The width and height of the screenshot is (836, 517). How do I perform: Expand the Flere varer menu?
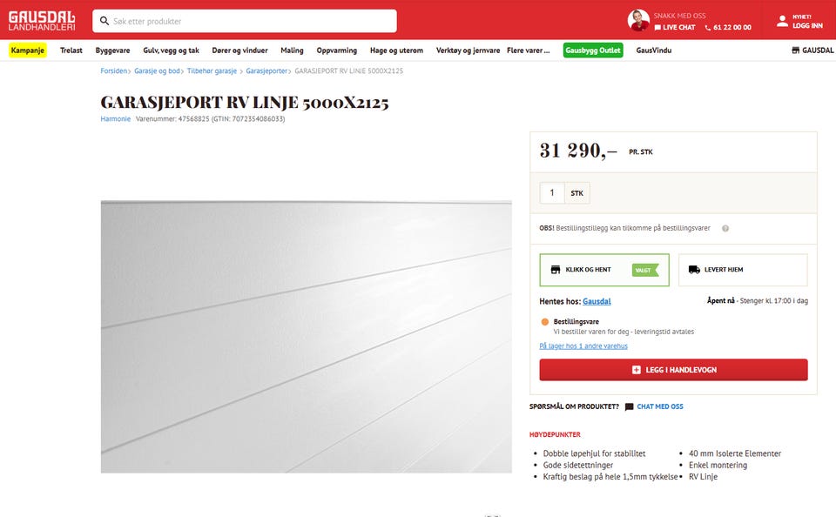[528, 50]
